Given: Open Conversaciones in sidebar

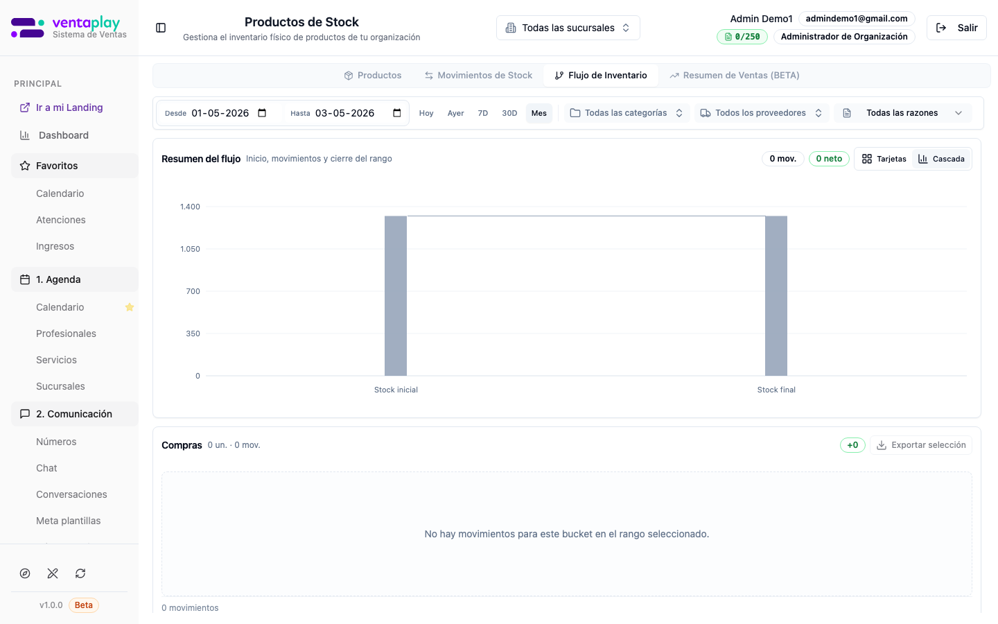Looking at the screenshot, I should click(72, 494).
